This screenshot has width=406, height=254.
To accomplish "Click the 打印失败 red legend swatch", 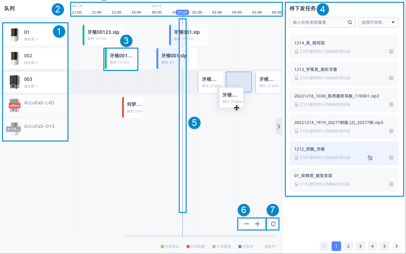I will pyautogui.click(x=188, y=246).
